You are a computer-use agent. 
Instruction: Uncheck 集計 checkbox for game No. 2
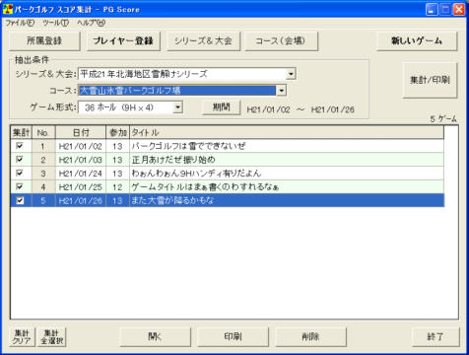[x=20, y=160]
